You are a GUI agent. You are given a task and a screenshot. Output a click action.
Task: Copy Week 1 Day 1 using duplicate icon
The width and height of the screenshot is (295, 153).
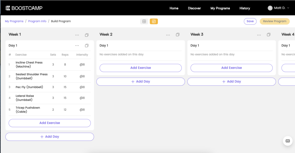[x=87, y=46]
